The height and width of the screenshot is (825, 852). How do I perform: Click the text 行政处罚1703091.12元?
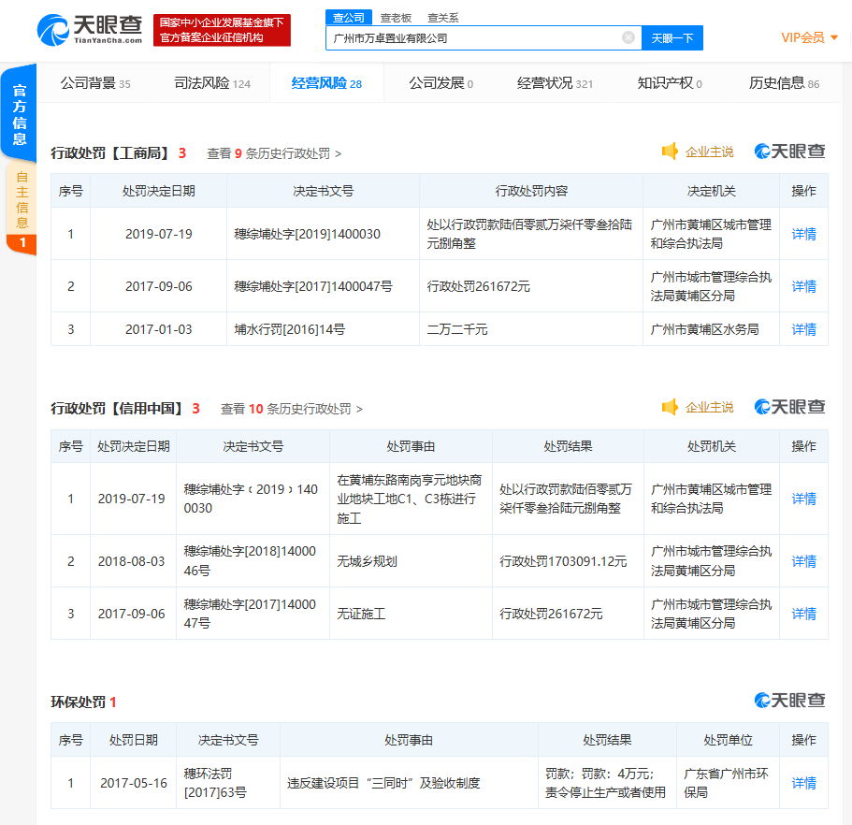tap(563, 561)
